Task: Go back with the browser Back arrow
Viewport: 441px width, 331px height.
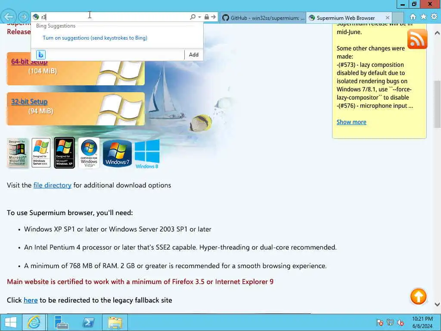Action: 9,17
